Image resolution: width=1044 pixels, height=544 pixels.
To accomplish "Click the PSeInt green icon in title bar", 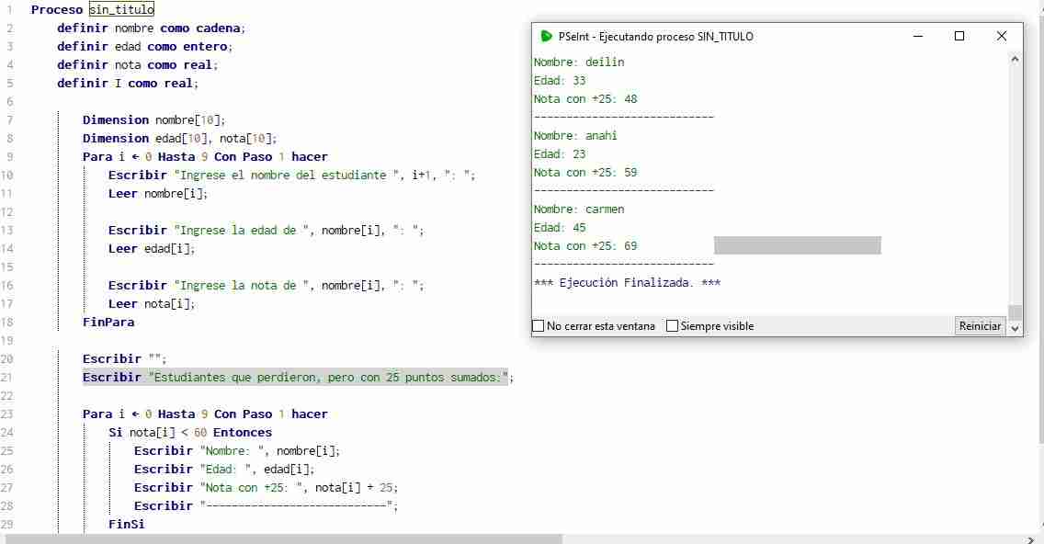I will coord(546,37).
